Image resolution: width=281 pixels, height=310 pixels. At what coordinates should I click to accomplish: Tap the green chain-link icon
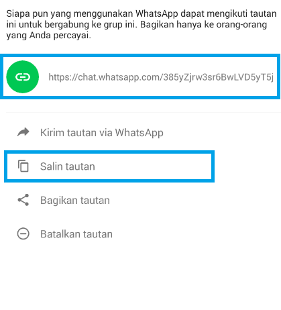click(x=23, y=77)
